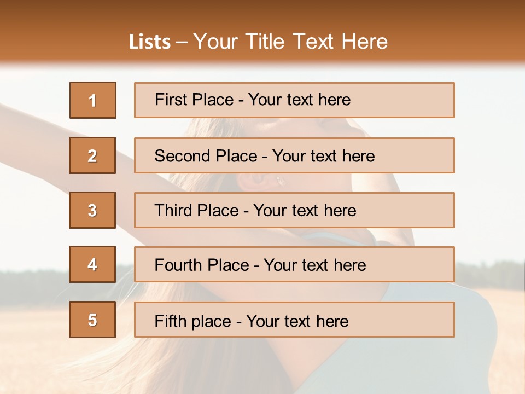Click the number 3 box
Screen dimensions: 525x394
[x=92, y=210]
